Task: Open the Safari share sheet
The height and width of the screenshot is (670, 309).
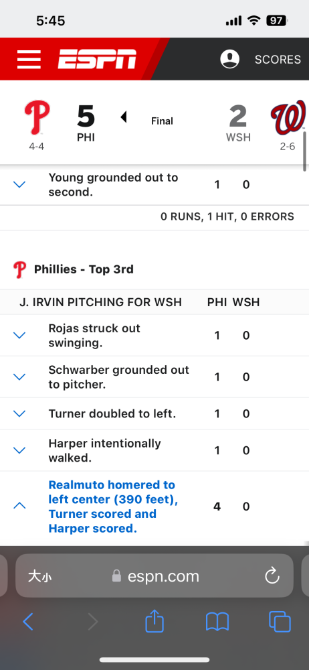Action: pos(154,621)
